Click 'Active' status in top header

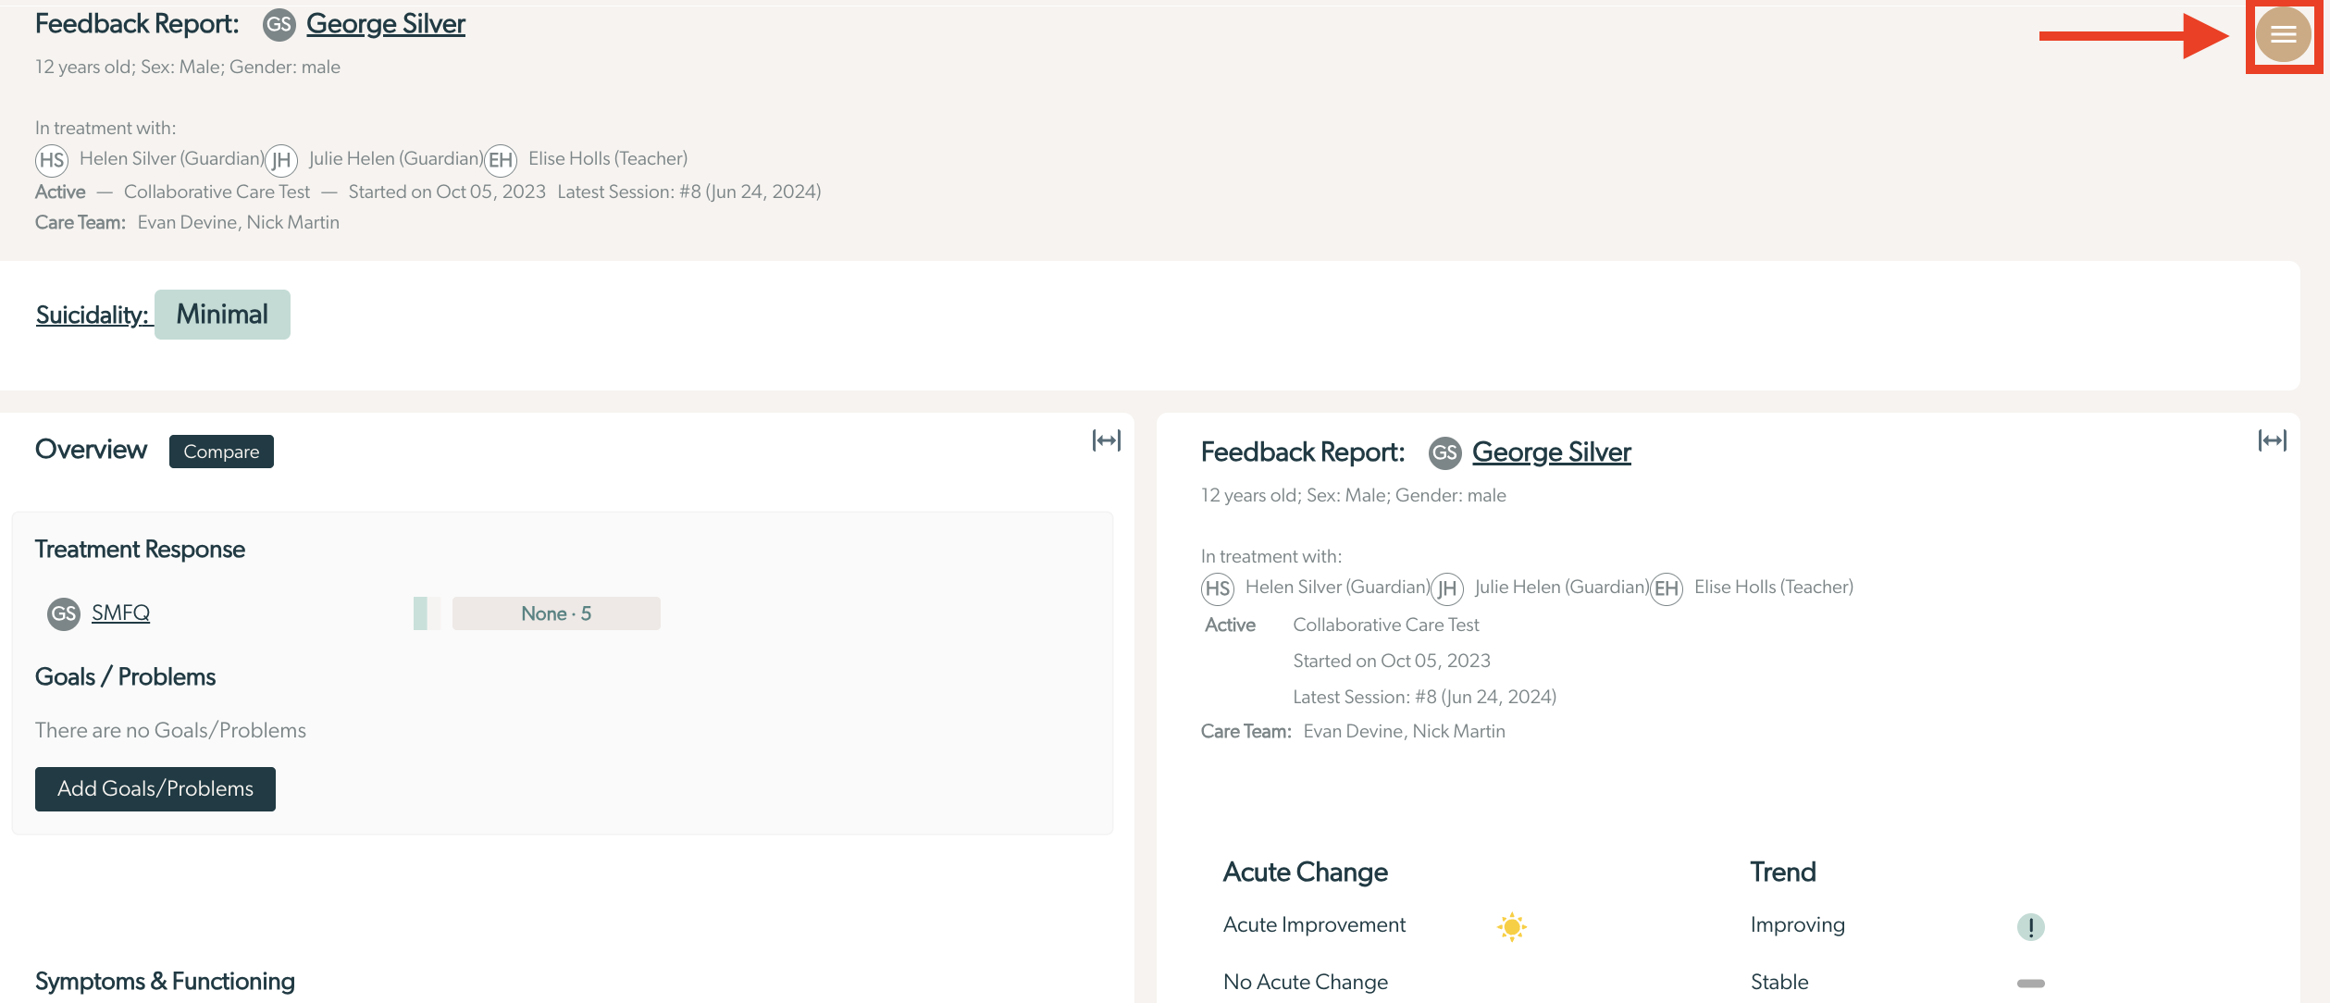coord(60,192)
